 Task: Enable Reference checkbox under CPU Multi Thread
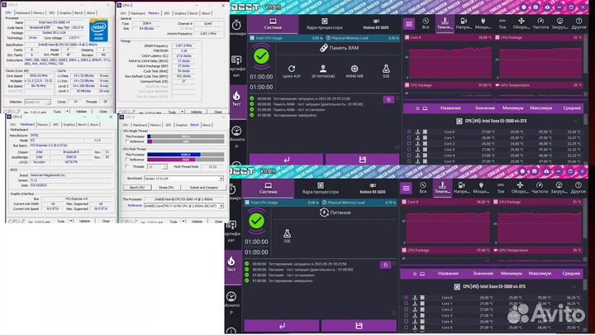127,160
